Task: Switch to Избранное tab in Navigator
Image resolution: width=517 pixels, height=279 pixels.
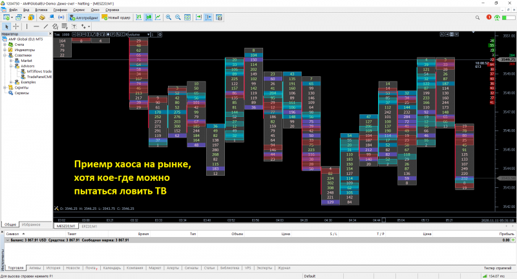Action: tap(31, 225)
